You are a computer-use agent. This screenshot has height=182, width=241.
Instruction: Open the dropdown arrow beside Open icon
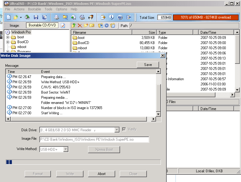(21, 18)
